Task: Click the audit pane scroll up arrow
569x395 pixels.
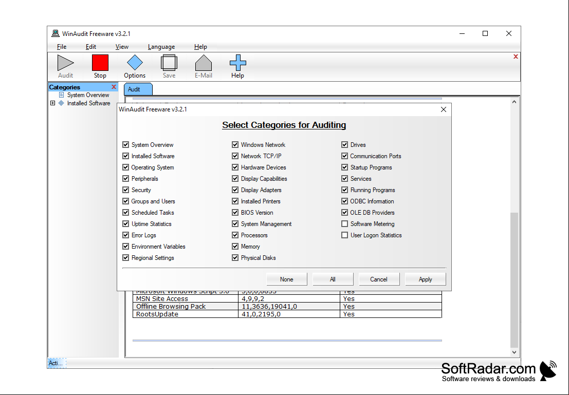Action: [514, 102]
